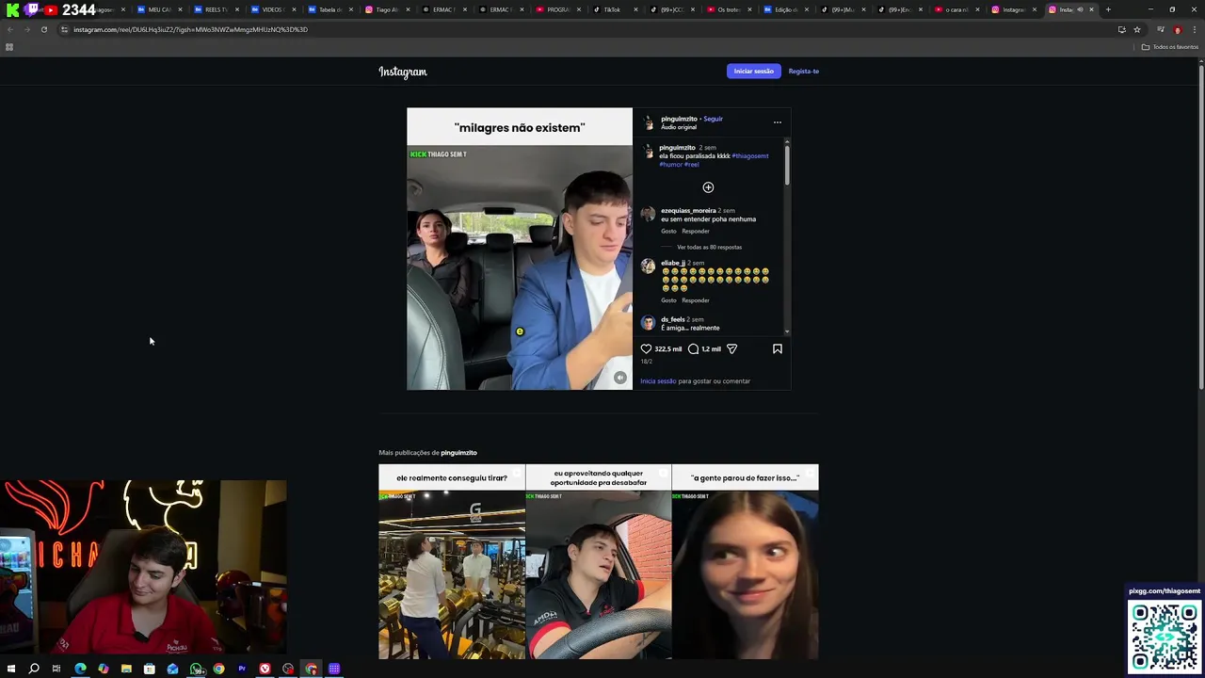Open the ezequiass_moreira username
This screenshot has width=1205, height=678.
click(x=688, y=211)
